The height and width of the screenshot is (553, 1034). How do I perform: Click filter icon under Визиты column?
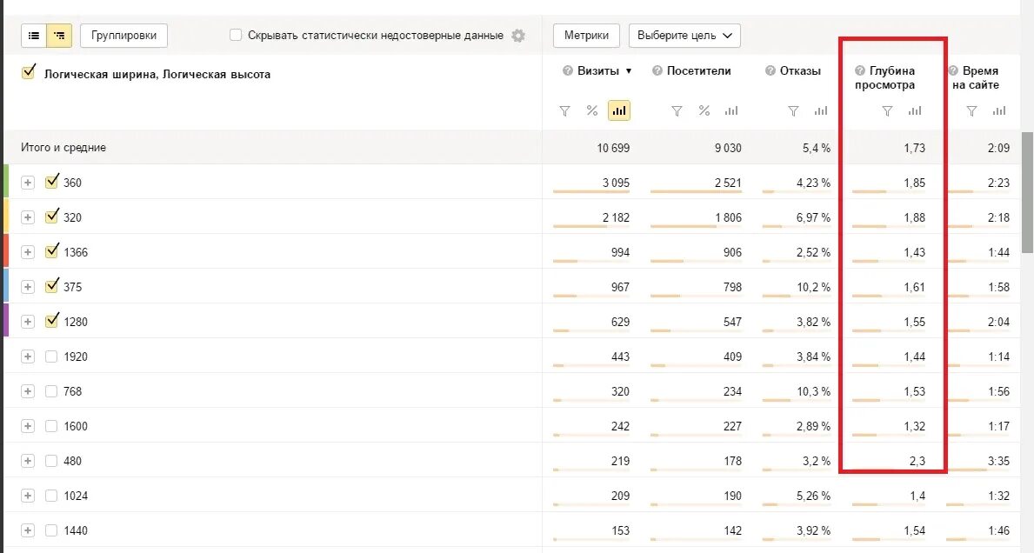564,110
